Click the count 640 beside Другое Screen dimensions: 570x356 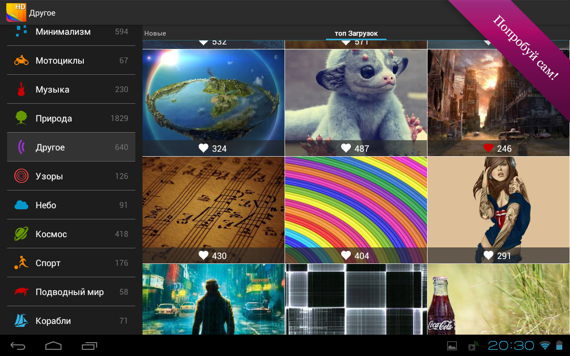point(122,147)
